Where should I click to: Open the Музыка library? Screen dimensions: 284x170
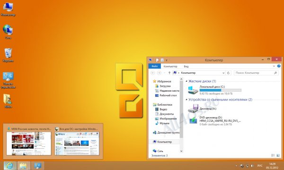click(x=164, y=123)
